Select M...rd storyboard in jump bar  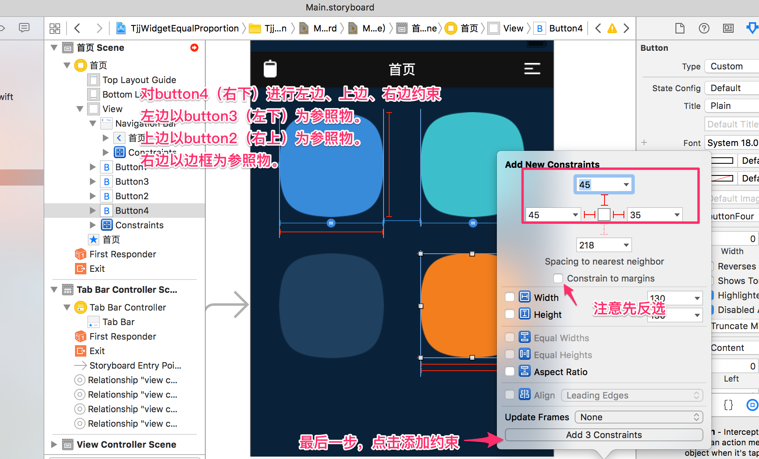click(x=318, y=28)
